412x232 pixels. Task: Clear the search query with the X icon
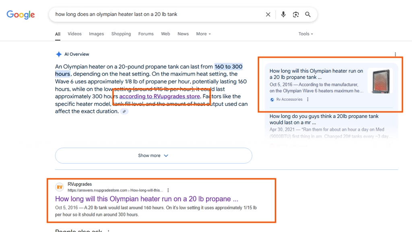[x=268, y=14]
